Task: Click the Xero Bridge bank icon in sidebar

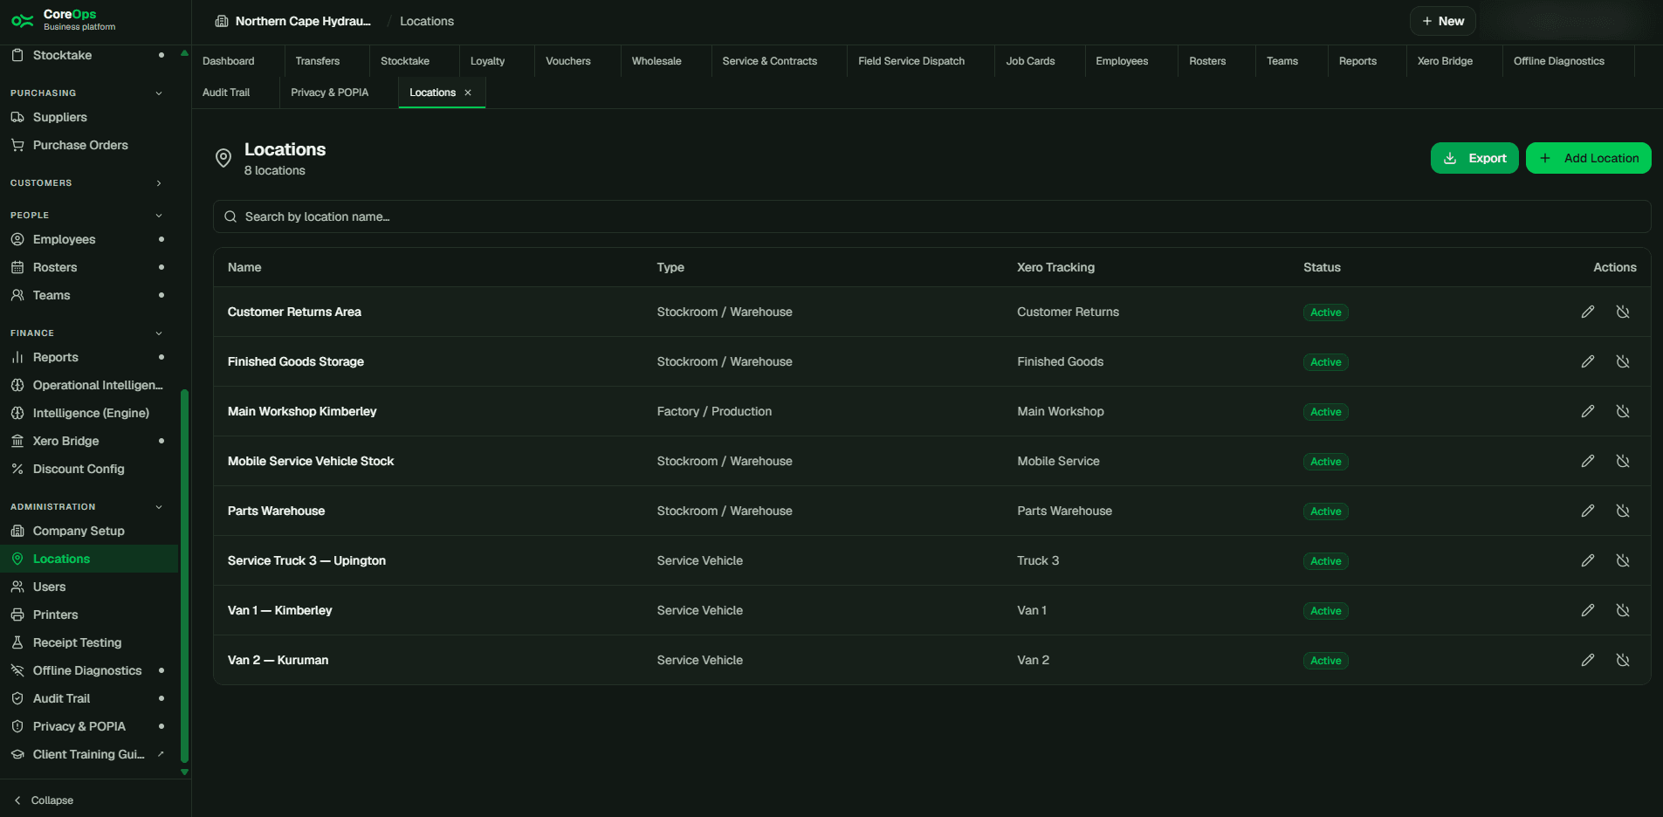Action: point(17,441)
